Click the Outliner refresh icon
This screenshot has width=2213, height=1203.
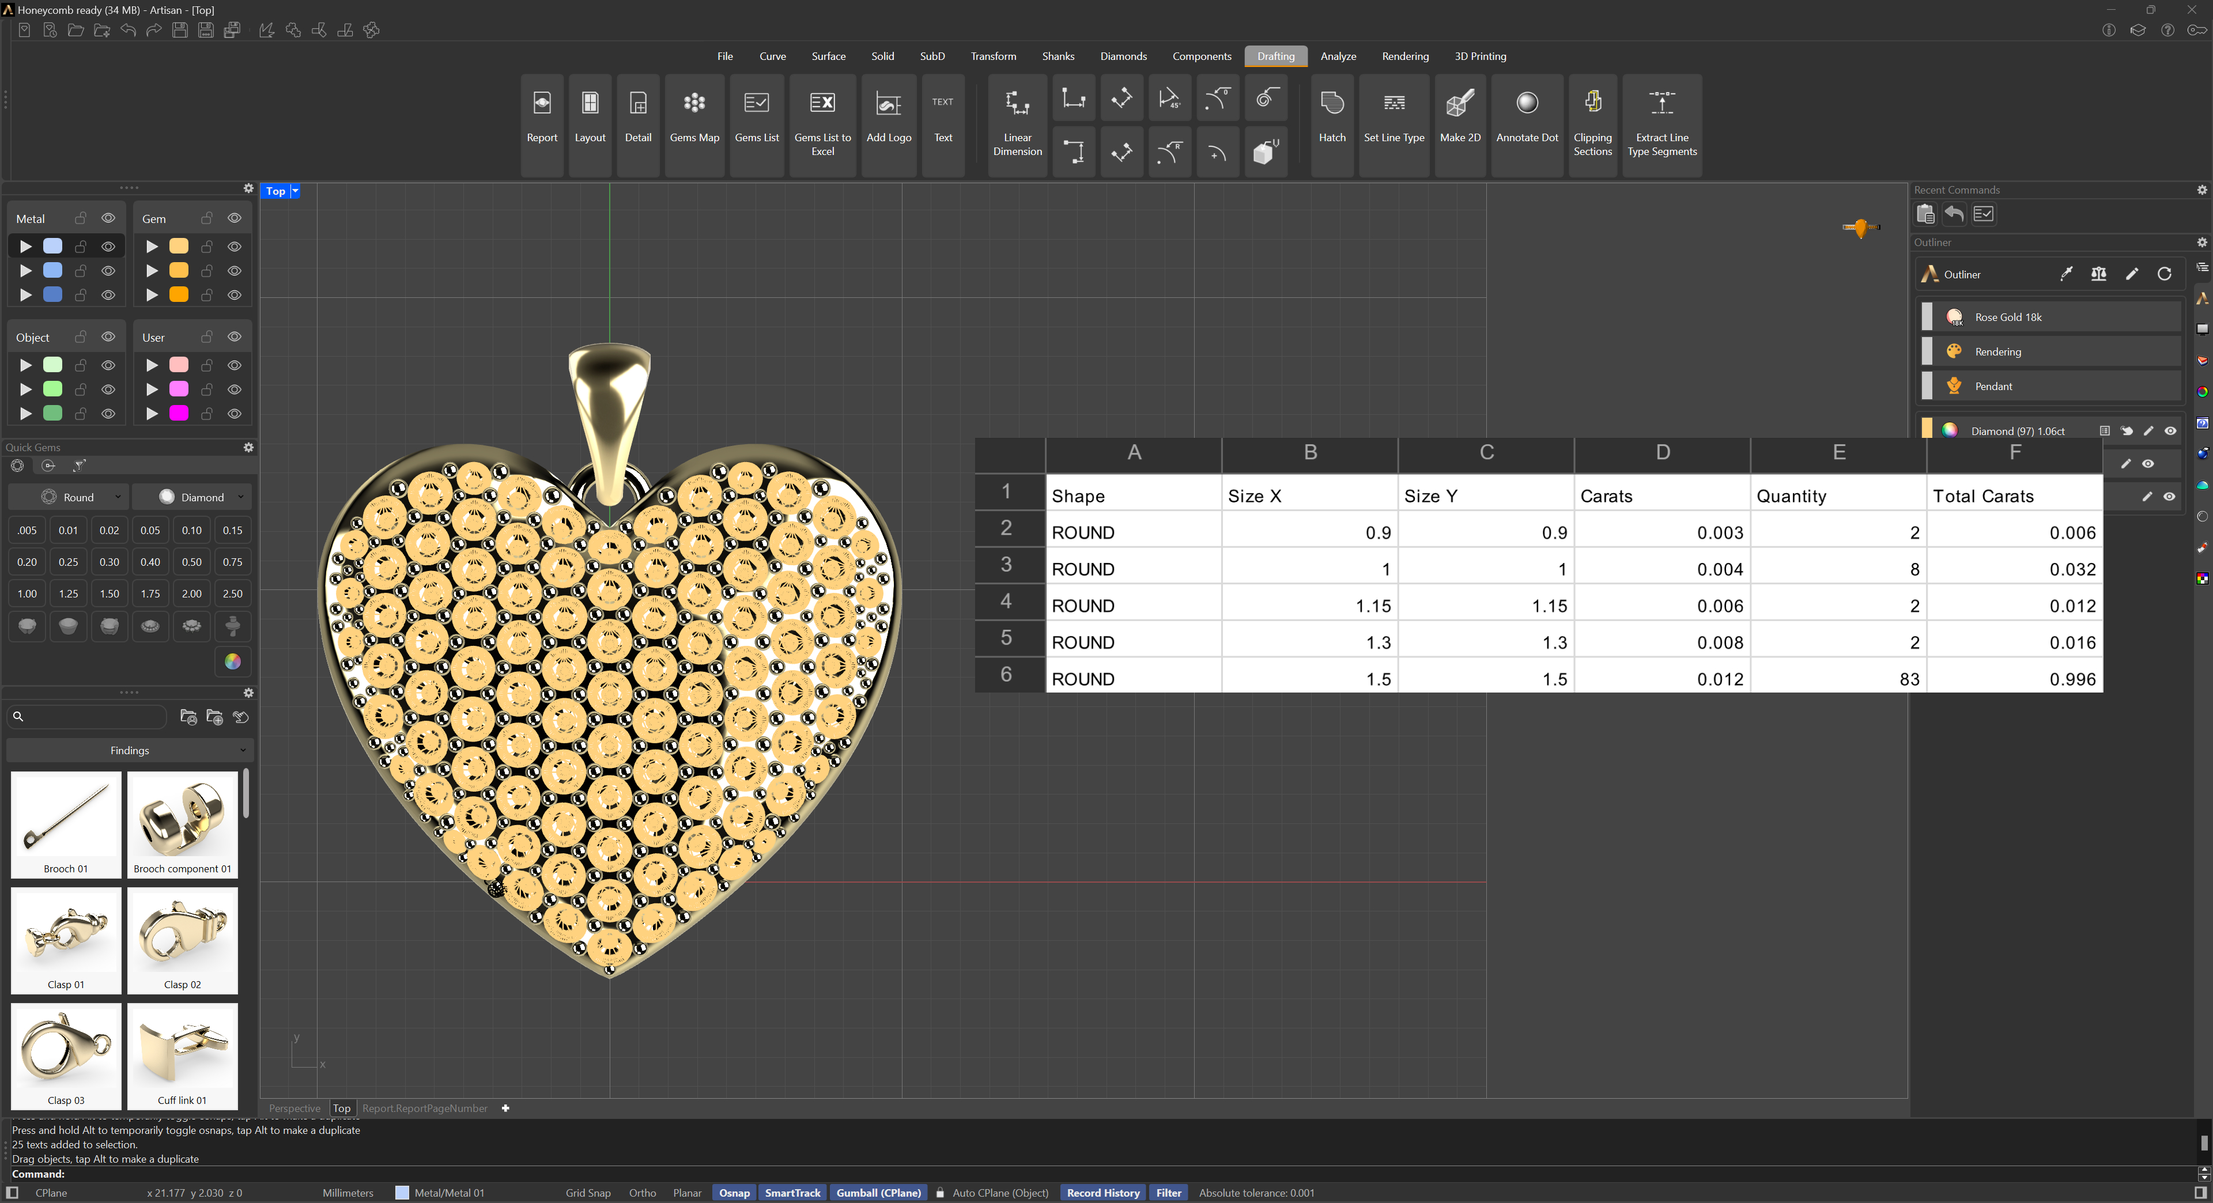pos(2164,274)
